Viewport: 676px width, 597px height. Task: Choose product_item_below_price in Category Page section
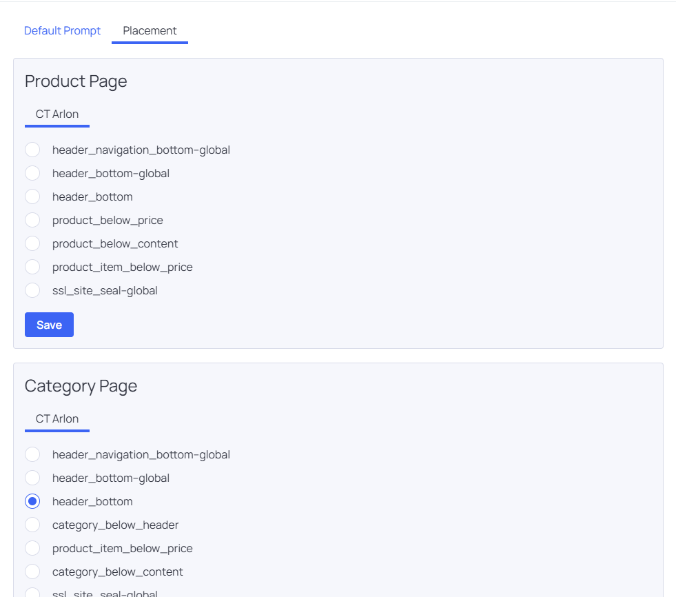(32, 548)
